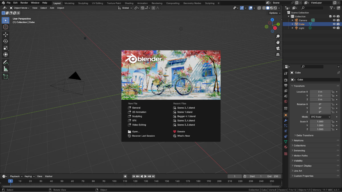Open the World properties tab
Screen dimensions: 342x192
[286, 101]
